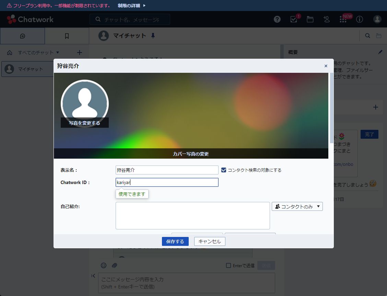Enable the Enter to send checkbox

point(228,265)
